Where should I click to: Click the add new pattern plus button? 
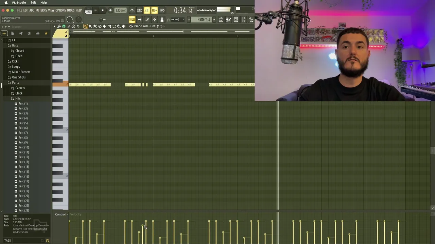pos(214,19)
